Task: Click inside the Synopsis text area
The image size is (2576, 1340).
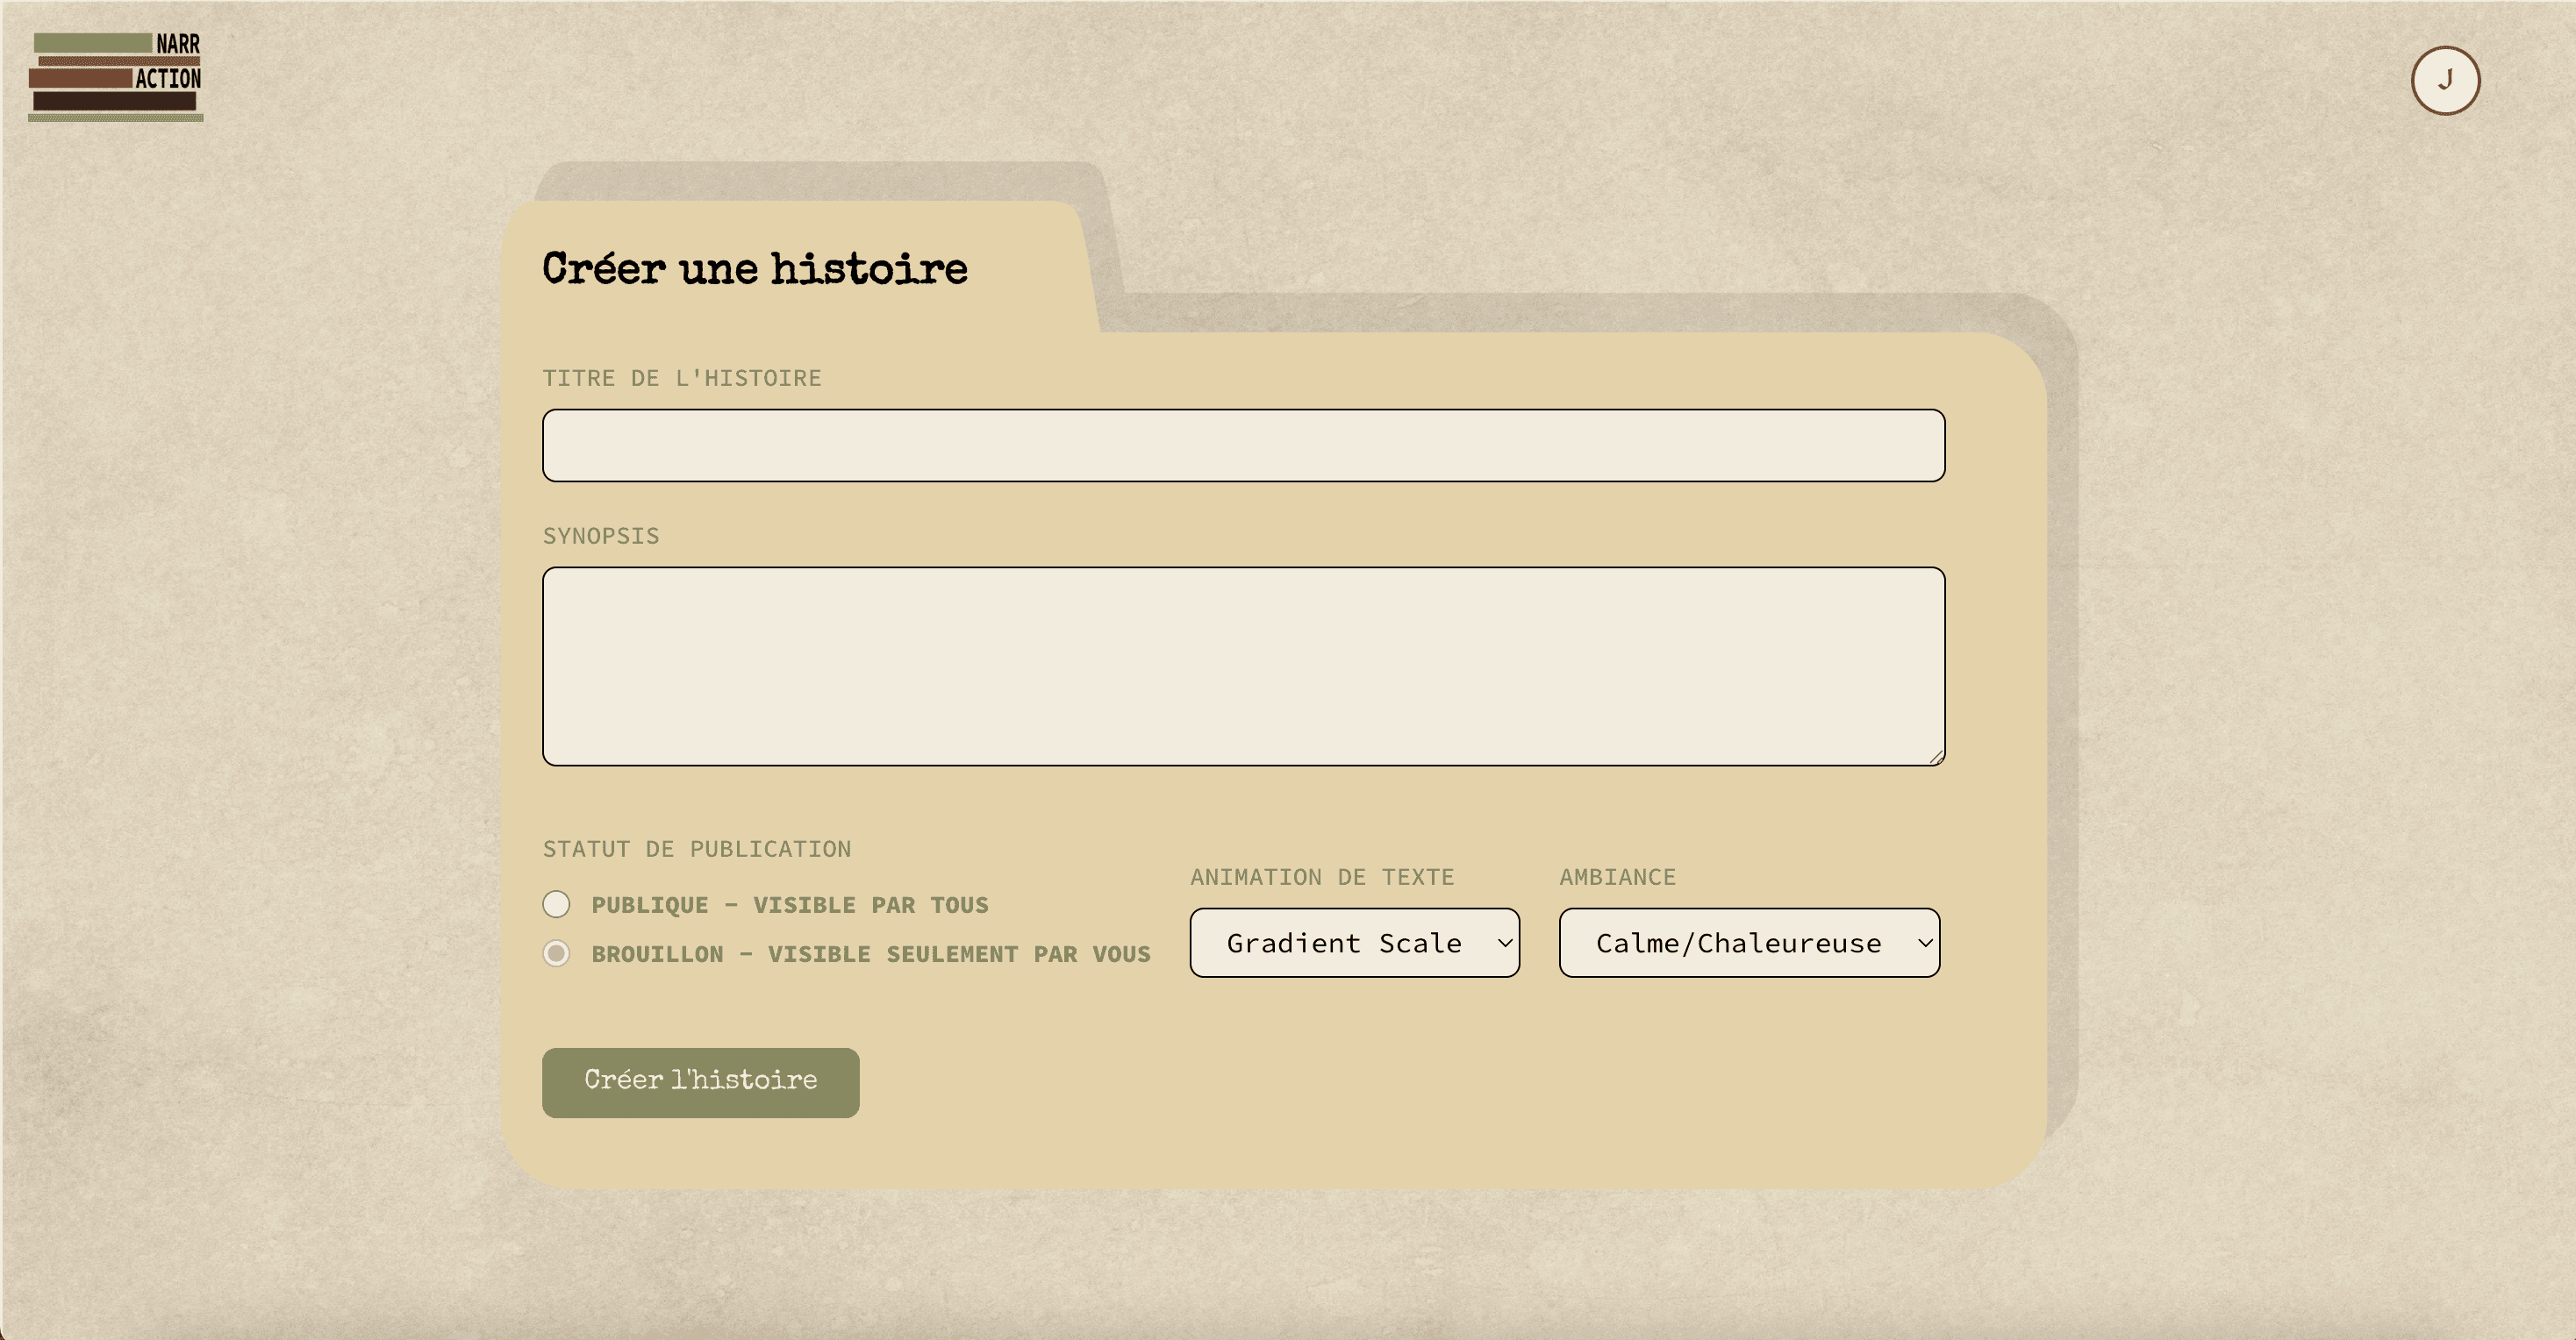Action: pyautogui.click(x=1243, y=666)
